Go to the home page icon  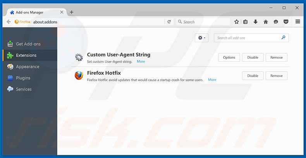(x=266, y=22)
